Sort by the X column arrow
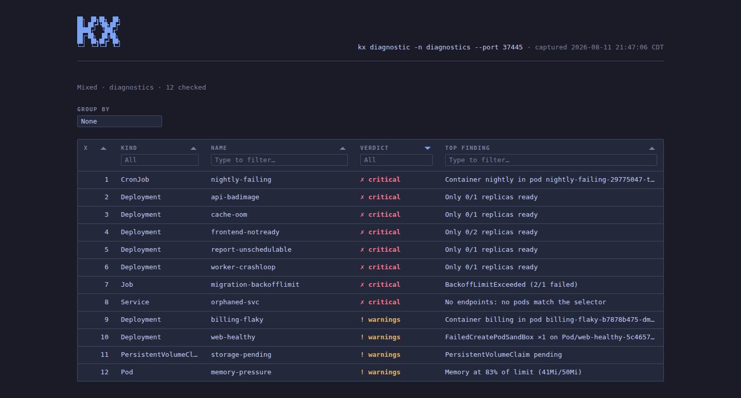This screenshot has width=741, height=398. coord(103,148)
